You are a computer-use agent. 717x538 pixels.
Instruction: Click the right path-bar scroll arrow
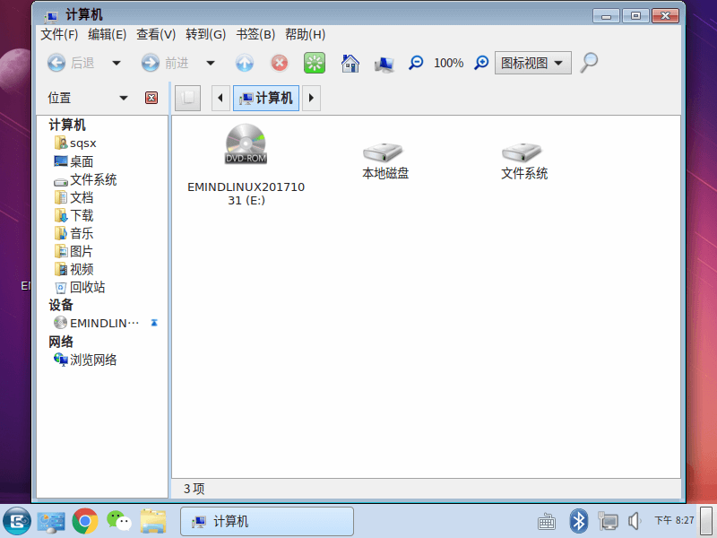click(x=311, y=98)
